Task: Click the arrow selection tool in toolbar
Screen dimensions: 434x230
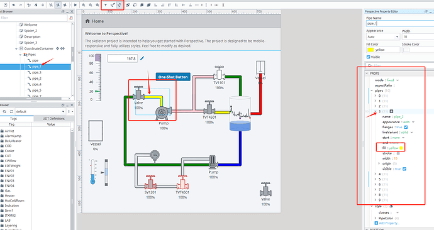Action: tap(106, 5)
